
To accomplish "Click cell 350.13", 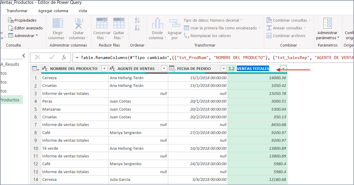I will pos(258,117).
